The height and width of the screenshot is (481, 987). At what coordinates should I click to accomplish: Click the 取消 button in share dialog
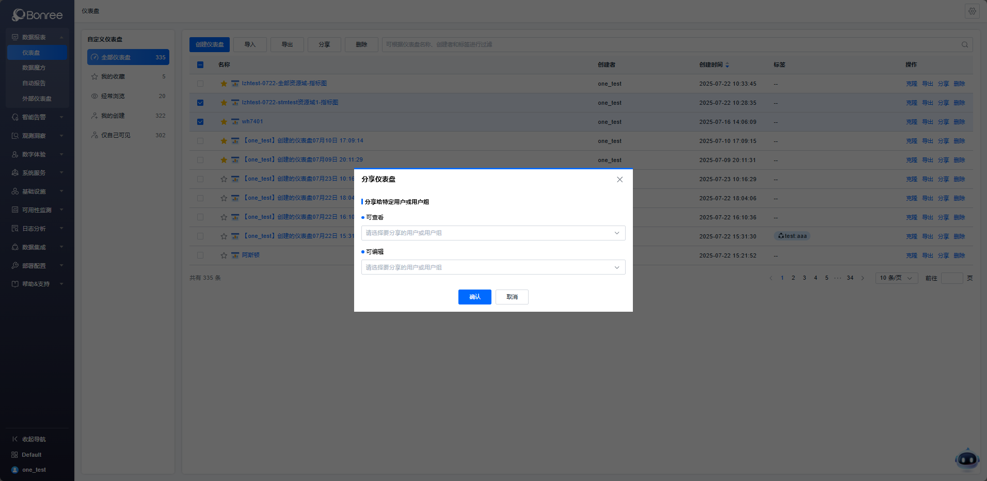(x=512, y=297)
